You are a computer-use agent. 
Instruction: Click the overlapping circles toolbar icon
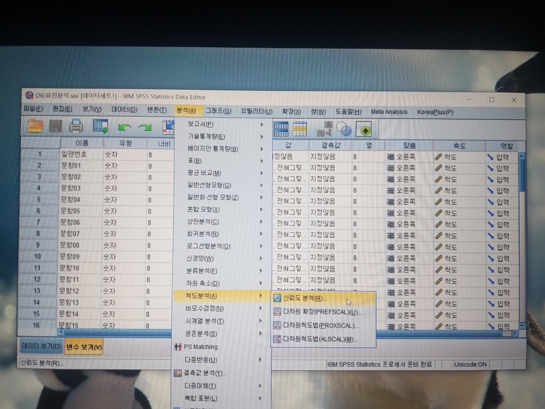point(344,129)
